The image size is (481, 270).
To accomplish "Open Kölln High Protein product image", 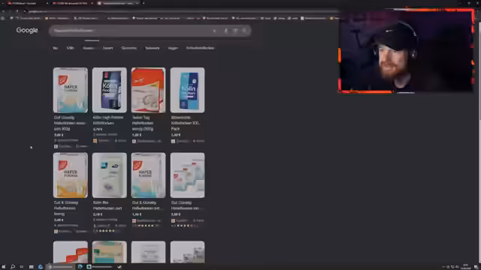I will point(110,90).
